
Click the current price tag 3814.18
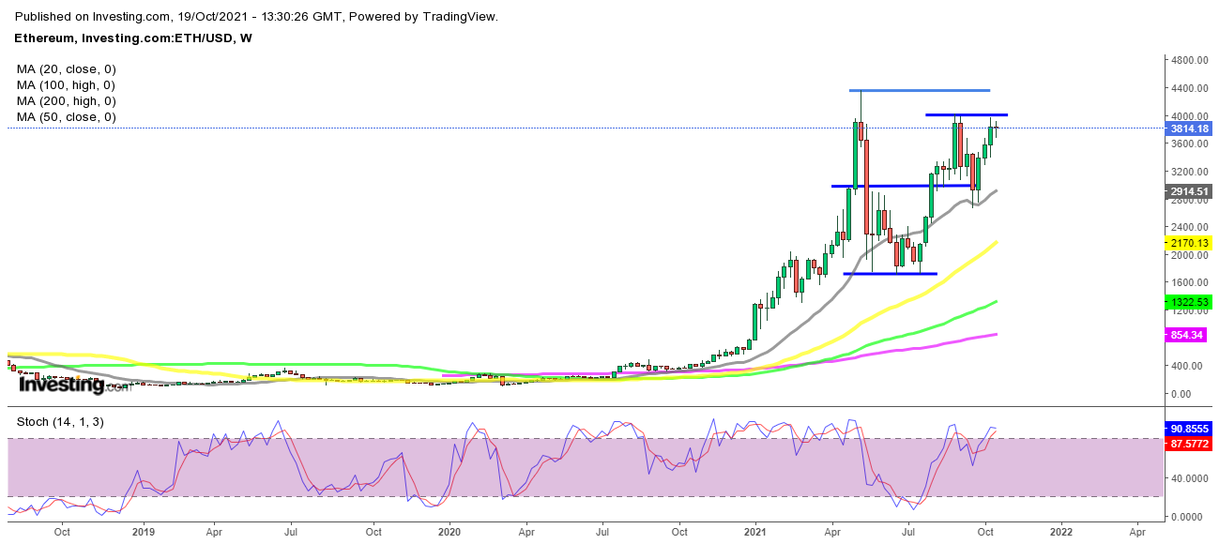pos(1189,128)
